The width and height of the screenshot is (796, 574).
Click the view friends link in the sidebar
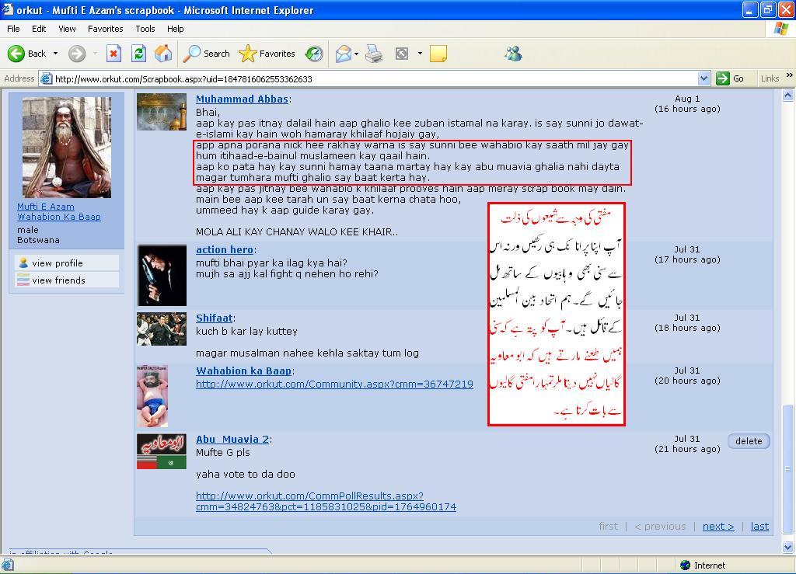point(58,280)
